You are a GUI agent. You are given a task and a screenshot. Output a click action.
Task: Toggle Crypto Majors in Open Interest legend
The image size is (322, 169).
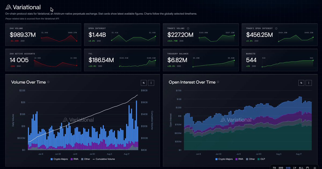224,159
